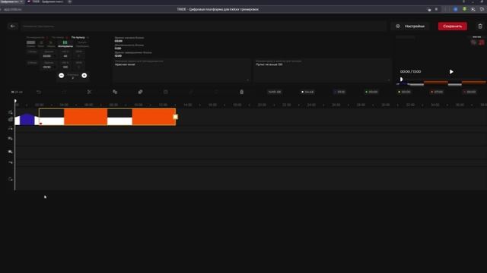Viewport: 487px width, 273px height.
Task: Increase repeats with the plus button
Action: [84, 76]
